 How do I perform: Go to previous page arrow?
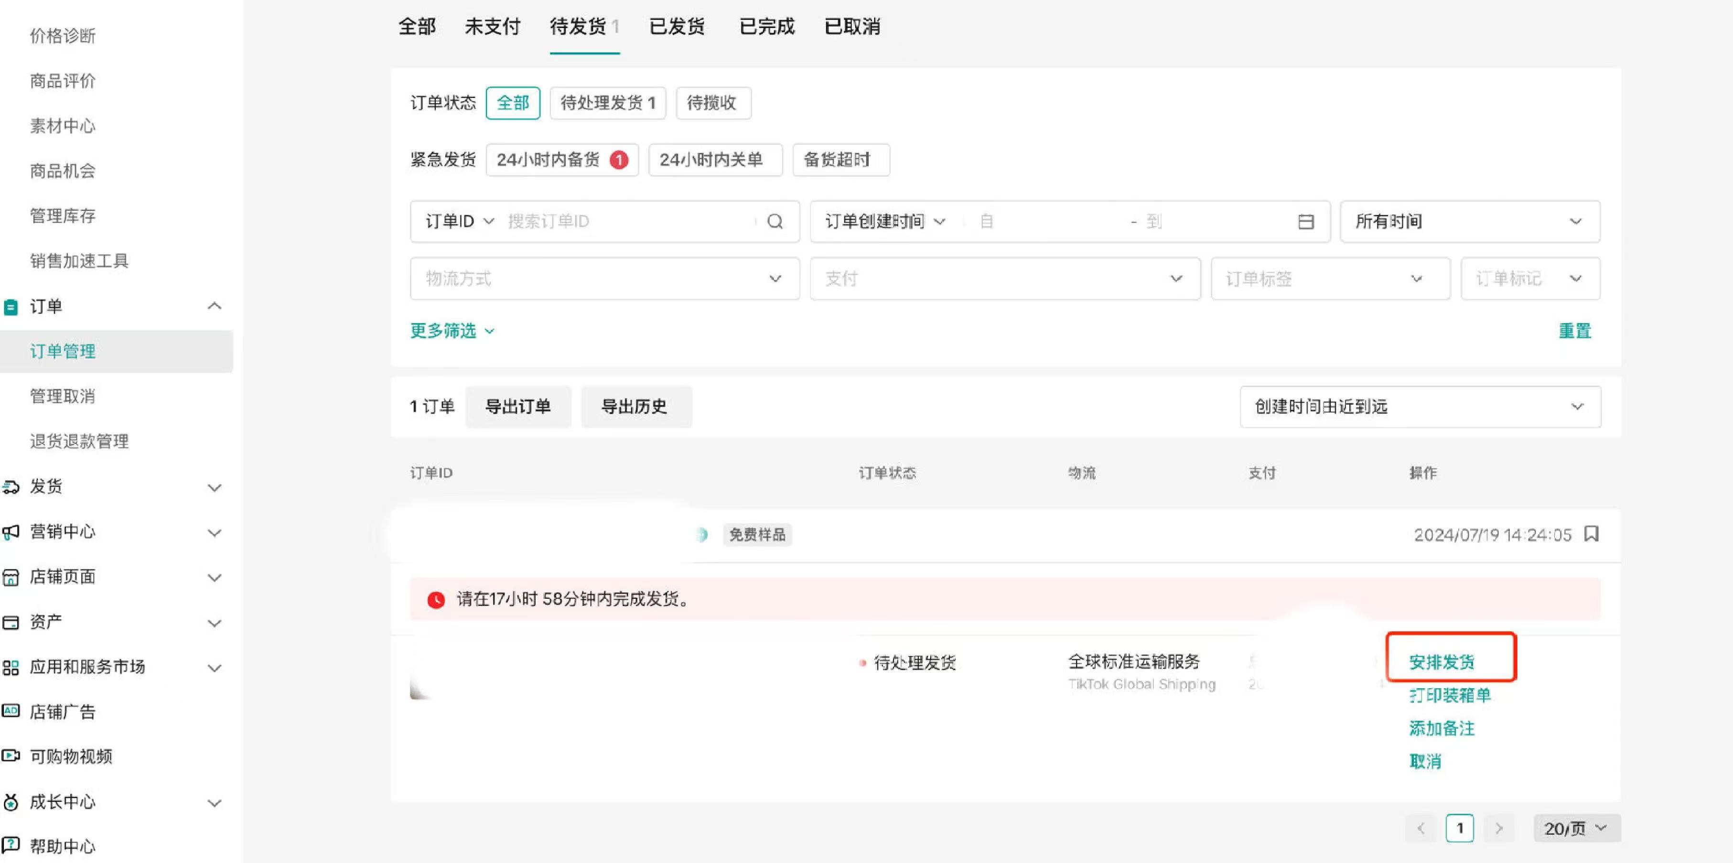pyautogui.click(x=1421, y=828)
